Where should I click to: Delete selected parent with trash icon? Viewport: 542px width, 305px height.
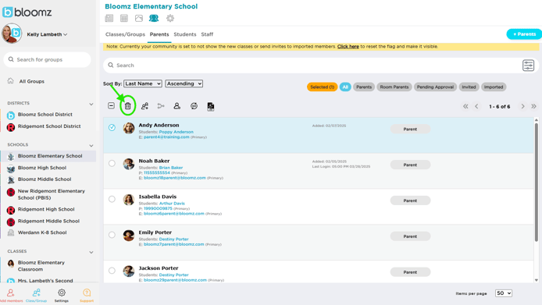pyautogui.click(x=127, y=106)
